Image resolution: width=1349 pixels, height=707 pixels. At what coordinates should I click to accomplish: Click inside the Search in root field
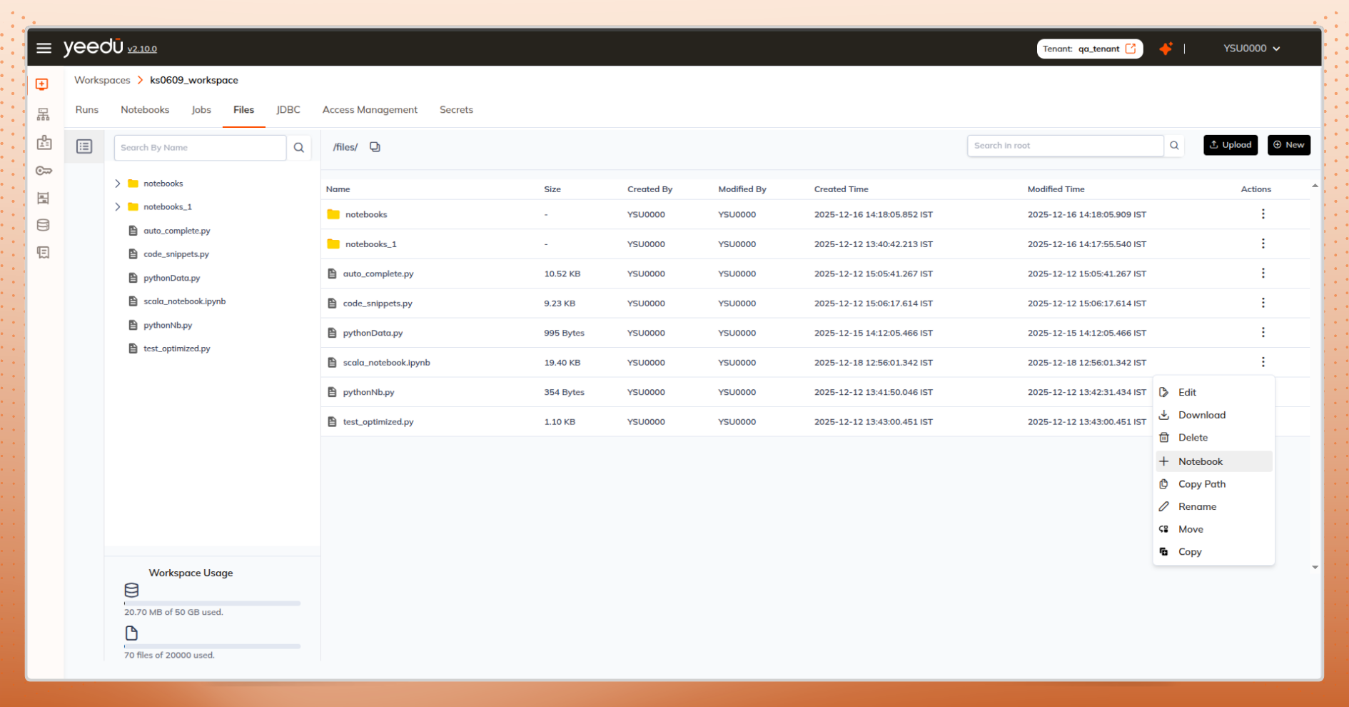point(1065,145)
